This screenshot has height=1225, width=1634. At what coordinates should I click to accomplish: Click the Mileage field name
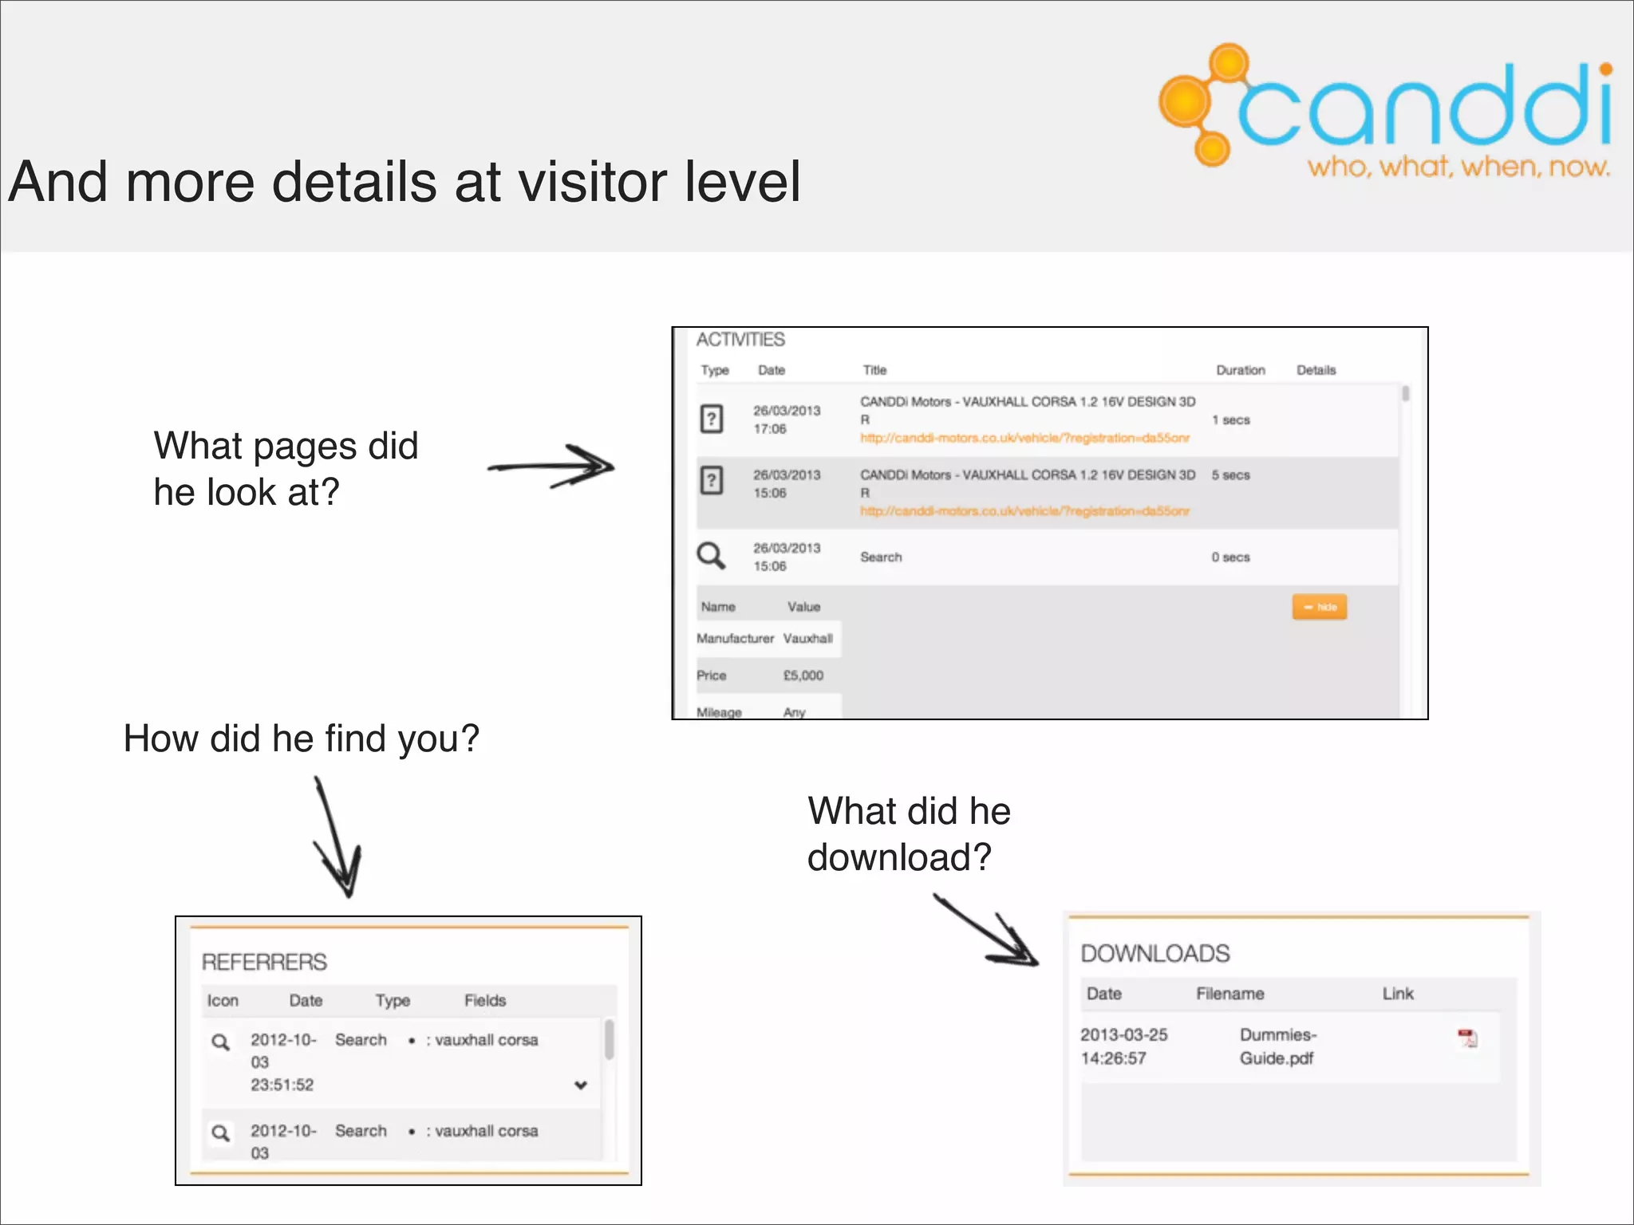coord(719,712)
